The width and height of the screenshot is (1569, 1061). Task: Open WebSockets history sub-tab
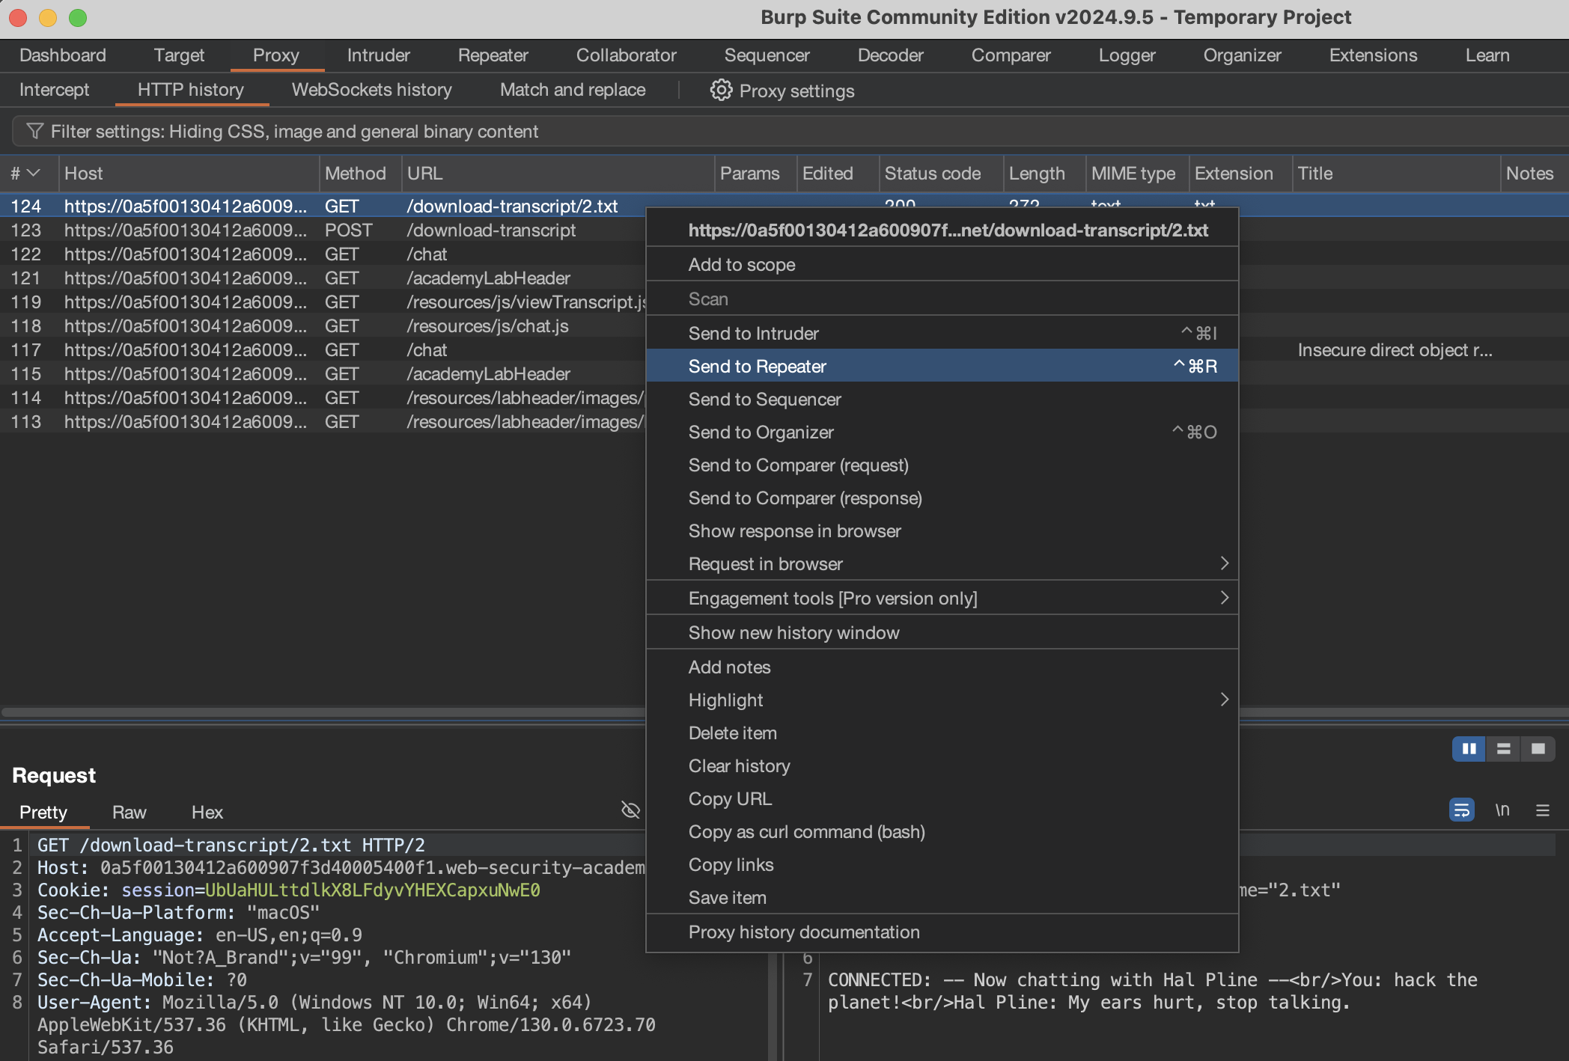click(x=372, y=90)
